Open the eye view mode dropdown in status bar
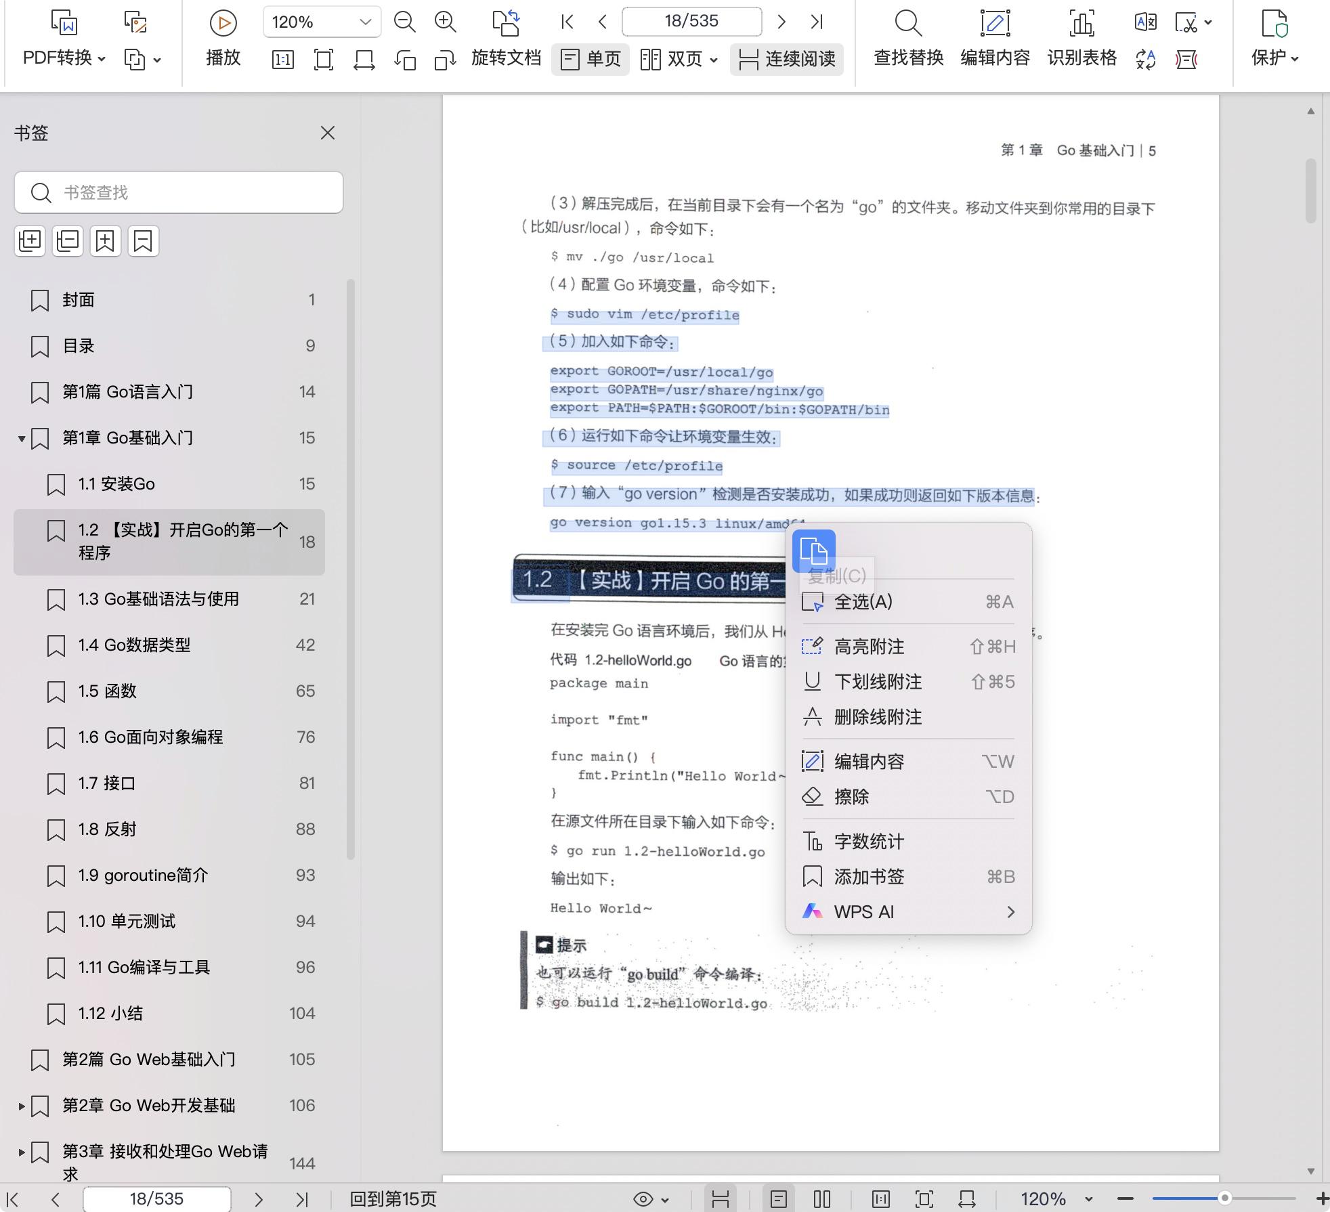Image resolution: width=1330 pixels, height=1212 pixels. (x=651, y=1199)
